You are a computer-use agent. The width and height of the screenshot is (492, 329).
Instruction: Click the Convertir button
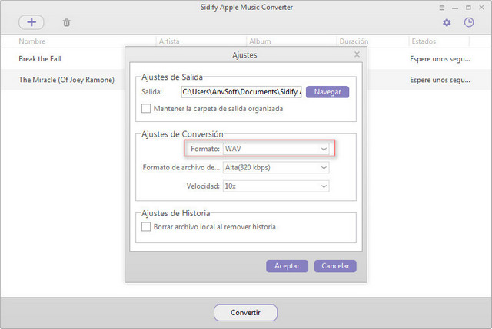click(x=245, y=312)
